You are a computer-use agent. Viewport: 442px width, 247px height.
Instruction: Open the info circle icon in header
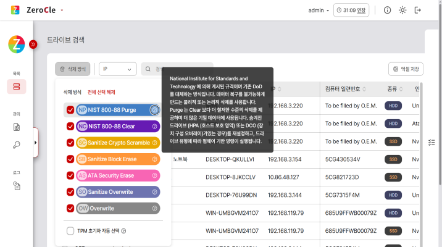point(387,10)
